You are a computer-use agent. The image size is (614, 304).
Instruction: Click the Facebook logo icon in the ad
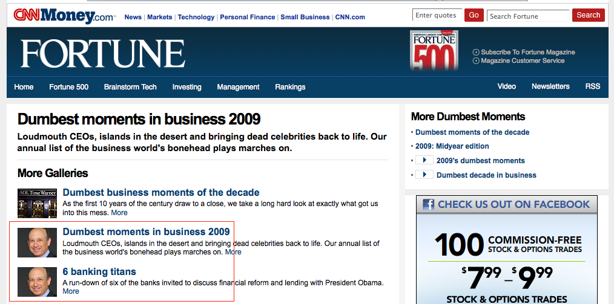point(429,204)
